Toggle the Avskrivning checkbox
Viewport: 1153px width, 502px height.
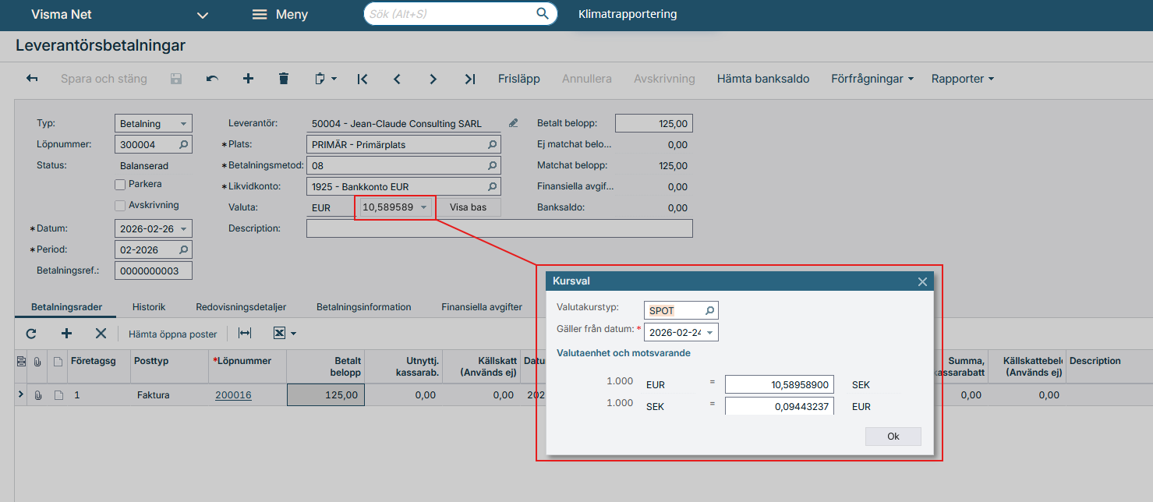[x=120, y=206]
